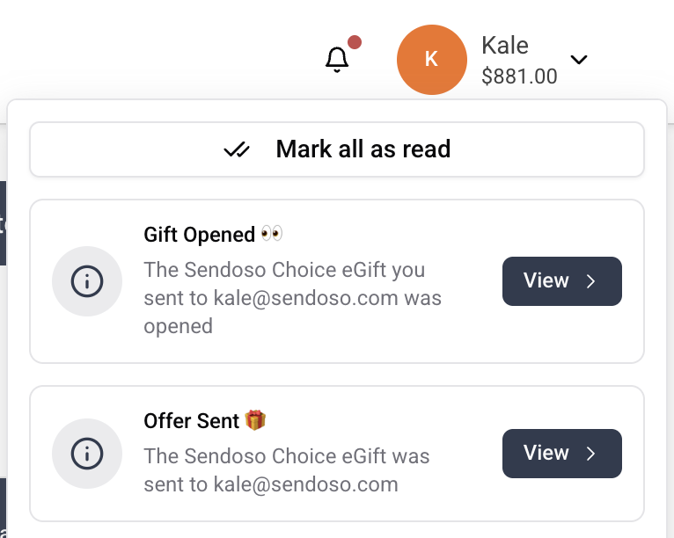Click the eyes emoji beside Gift Opened
Image resolution: width=674 pixels, height=538 pixels.
[x=272, y=234]
